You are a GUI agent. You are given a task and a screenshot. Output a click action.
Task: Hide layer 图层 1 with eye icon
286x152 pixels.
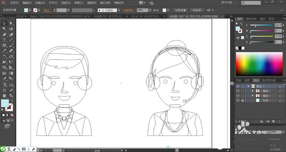pyautogui.click(x=238, y=86)
